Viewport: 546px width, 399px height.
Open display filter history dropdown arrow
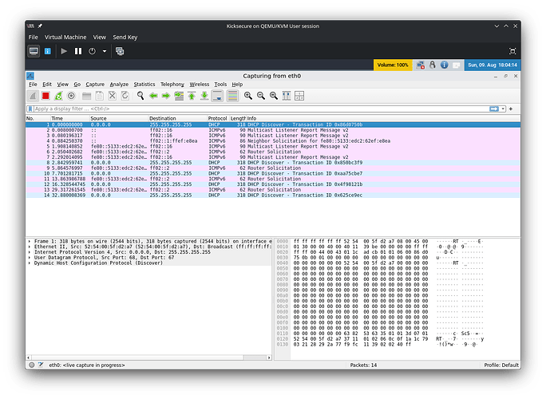[x=503, y=109]
